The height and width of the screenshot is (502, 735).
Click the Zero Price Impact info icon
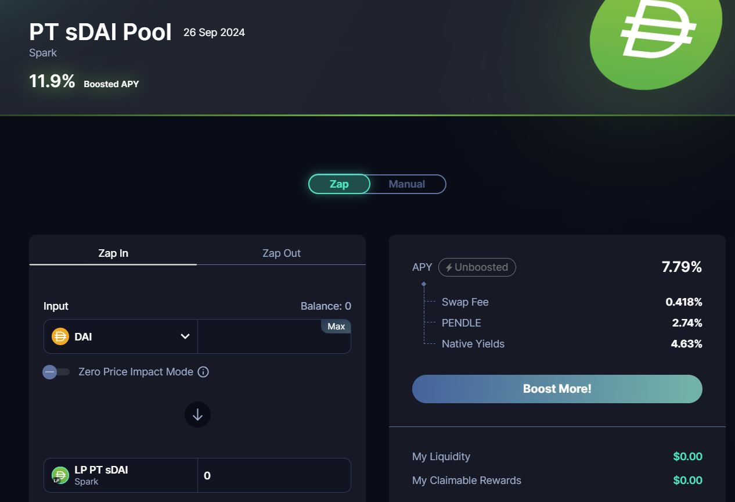pos(203,372)
